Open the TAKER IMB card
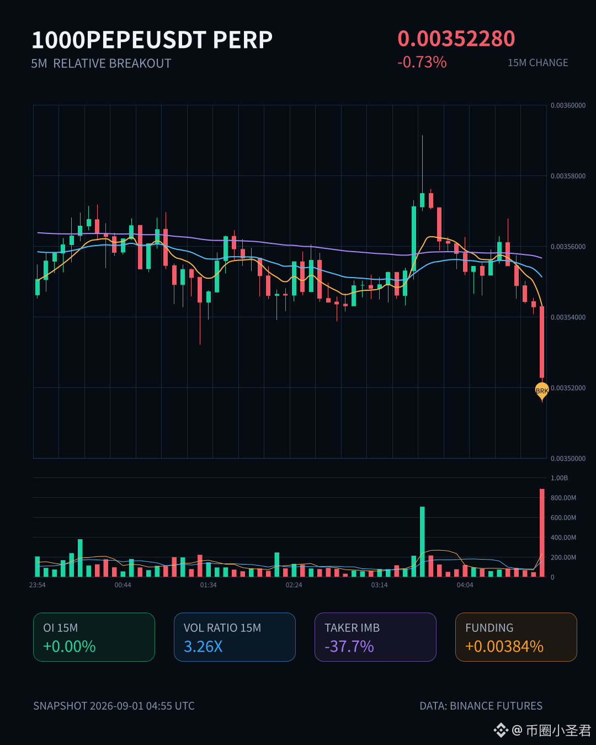Viewport: 596px width, 745px height. click(375, 637)
